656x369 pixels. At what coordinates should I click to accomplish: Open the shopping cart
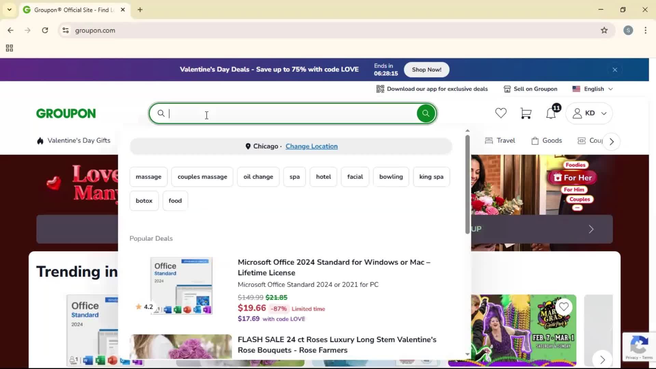click(x=526, y=113)
